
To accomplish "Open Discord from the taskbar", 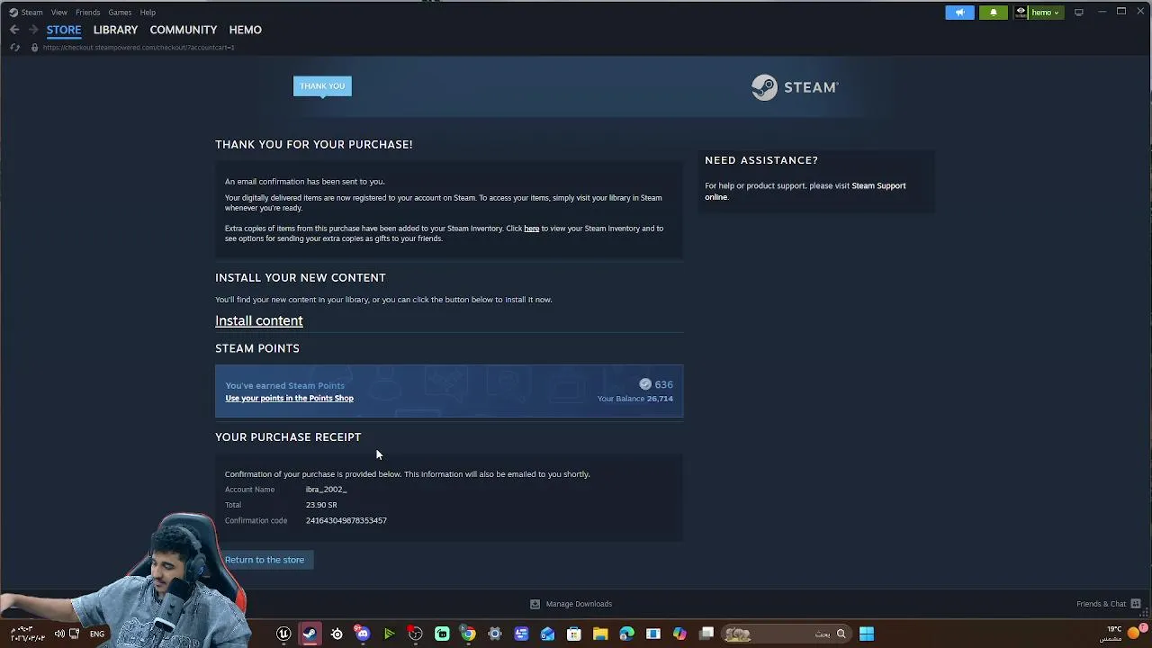I will (363, 634).
